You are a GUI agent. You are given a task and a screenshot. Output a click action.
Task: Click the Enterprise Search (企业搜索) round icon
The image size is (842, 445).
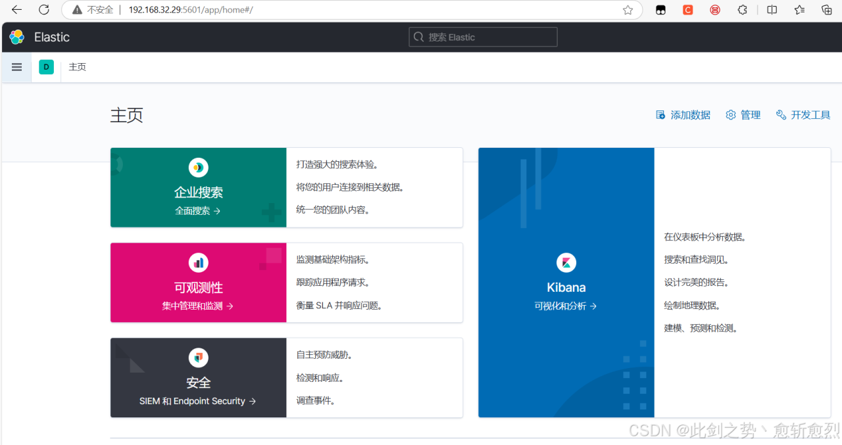[198, 168]
